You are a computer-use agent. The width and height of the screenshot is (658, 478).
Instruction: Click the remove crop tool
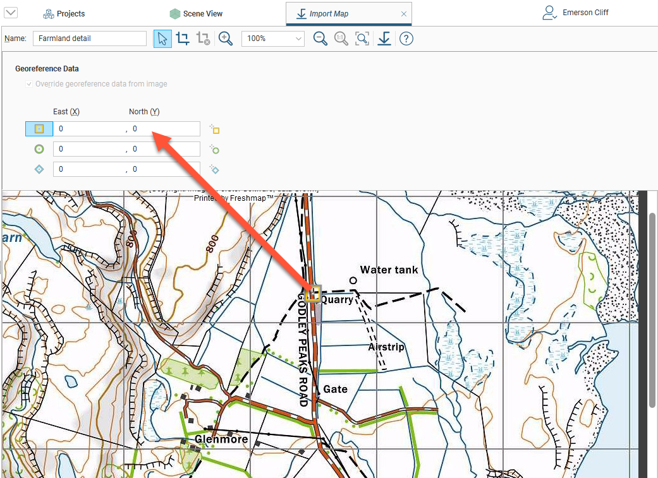coord(203,39)
